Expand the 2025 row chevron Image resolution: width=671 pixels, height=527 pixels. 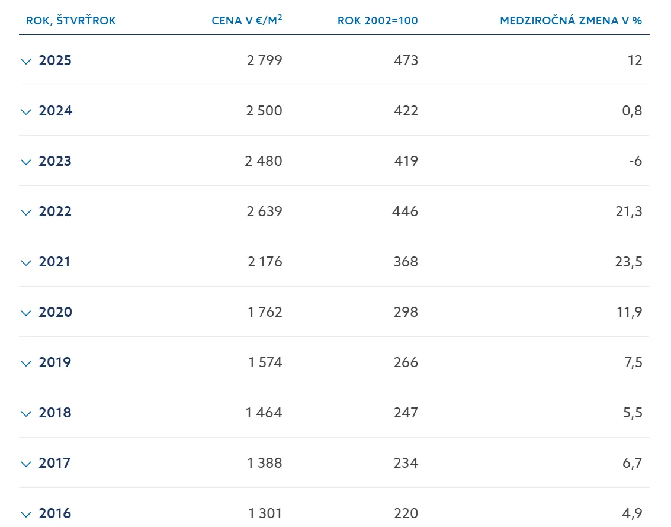pyautogui.click(x=25, y=61)
